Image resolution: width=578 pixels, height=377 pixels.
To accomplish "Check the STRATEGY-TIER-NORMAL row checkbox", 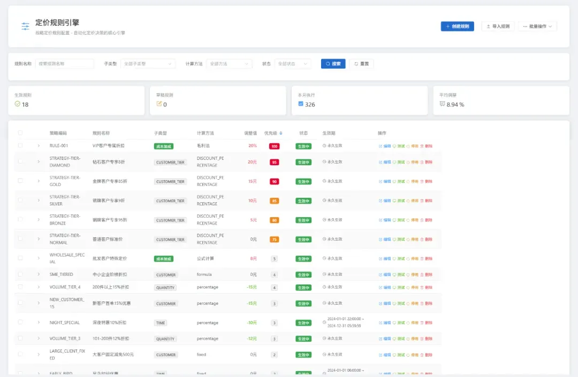I will click(20, 238).
